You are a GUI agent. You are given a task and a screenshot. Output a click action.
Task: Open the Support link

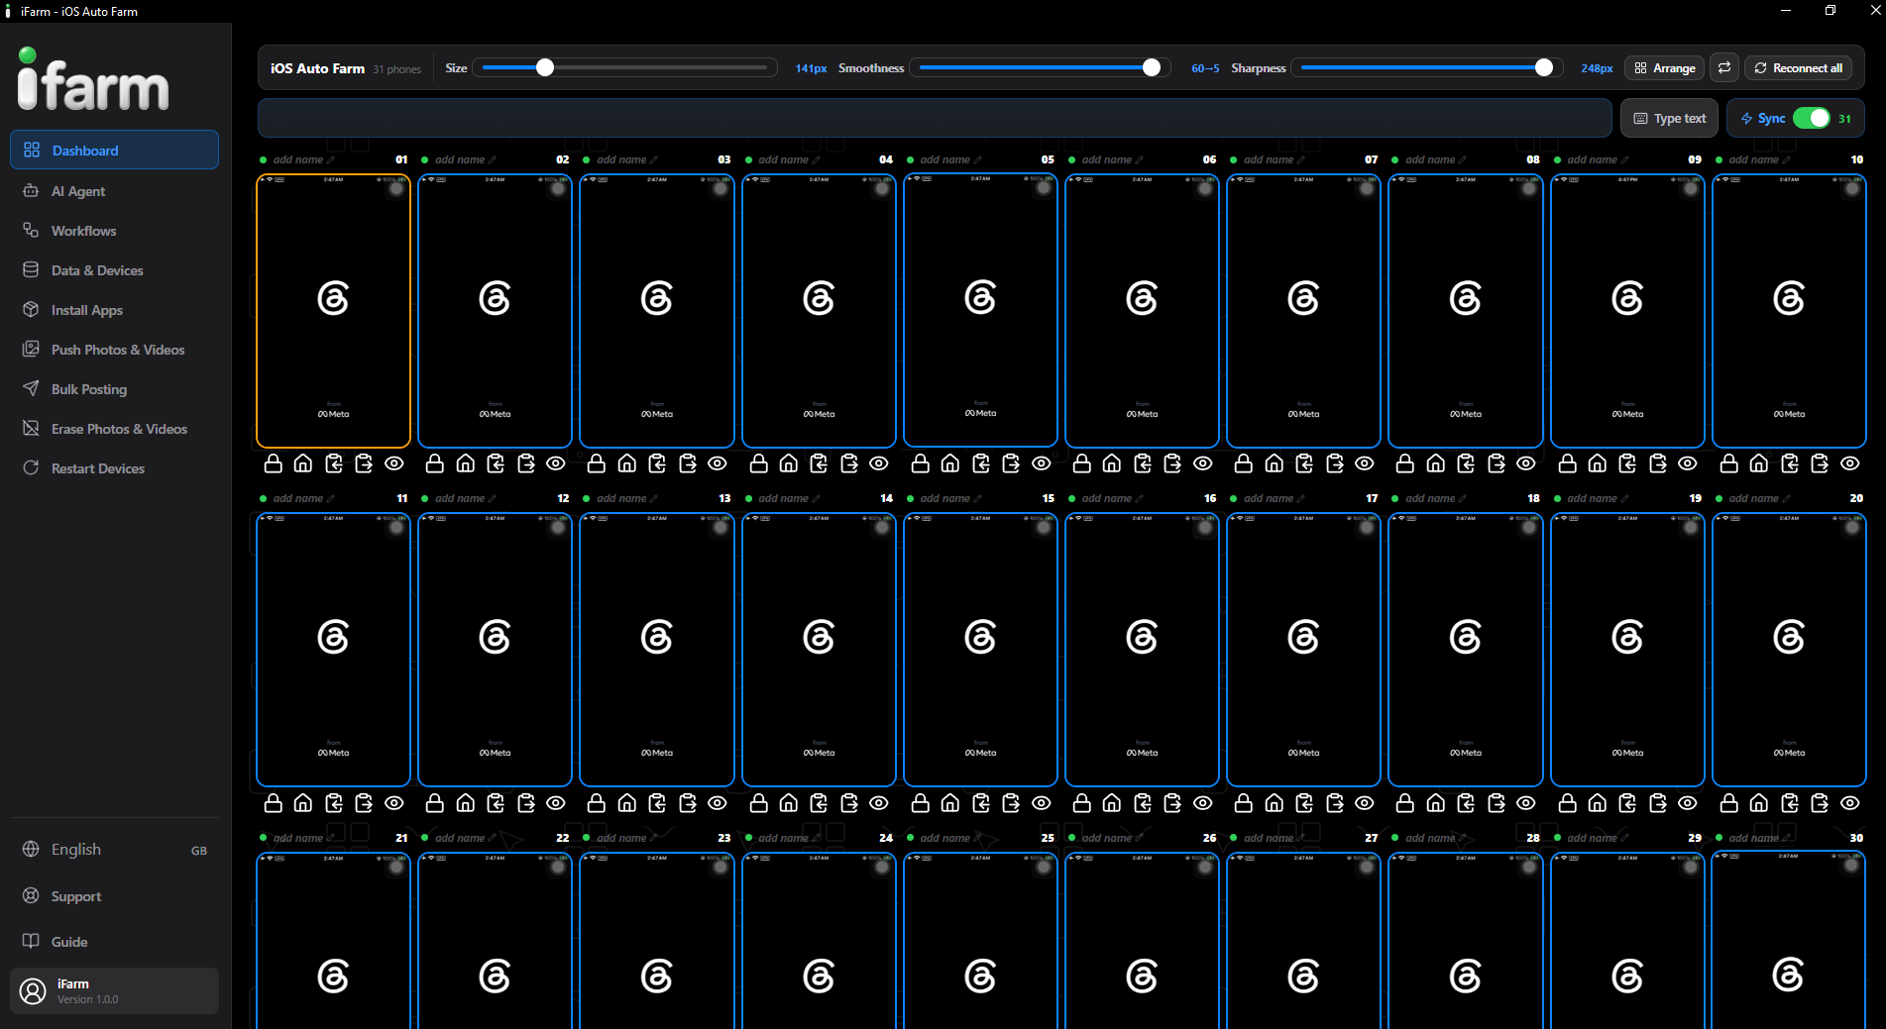(114, 896)
